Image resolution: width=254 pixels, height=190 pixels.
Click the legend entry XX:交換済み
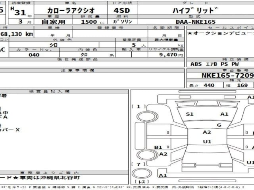tap(138, 187)
